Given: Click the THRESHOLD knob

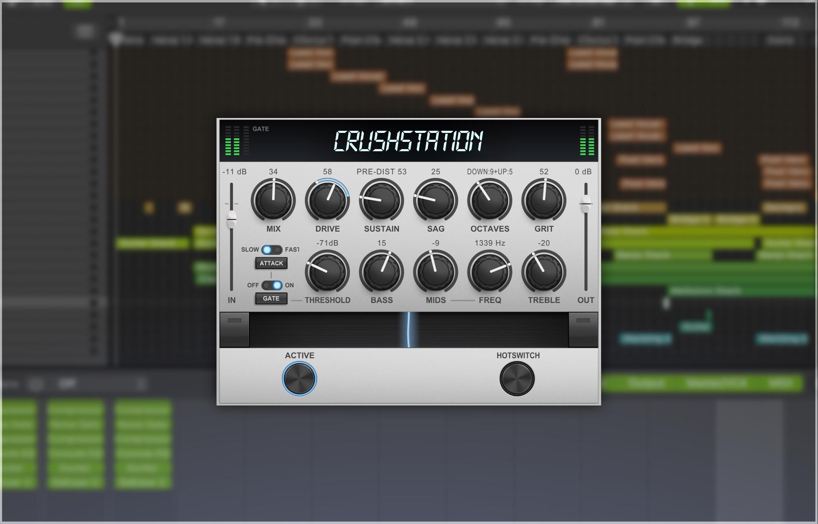Looking at the screenshot, I should 327,272.
